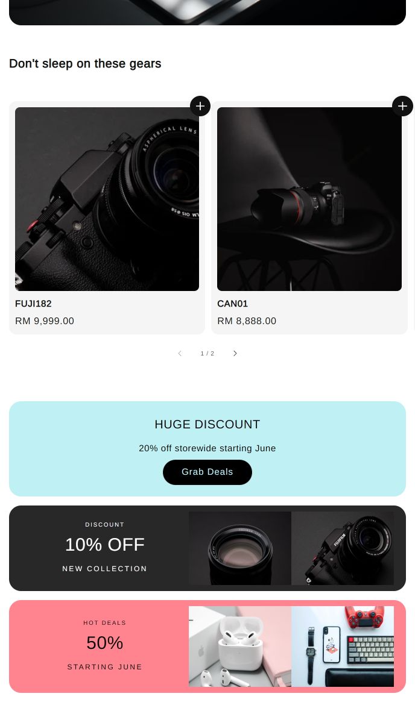Click the Fujifilm camera image in discount banner
The image size is (415, 723).
[343, 548]
